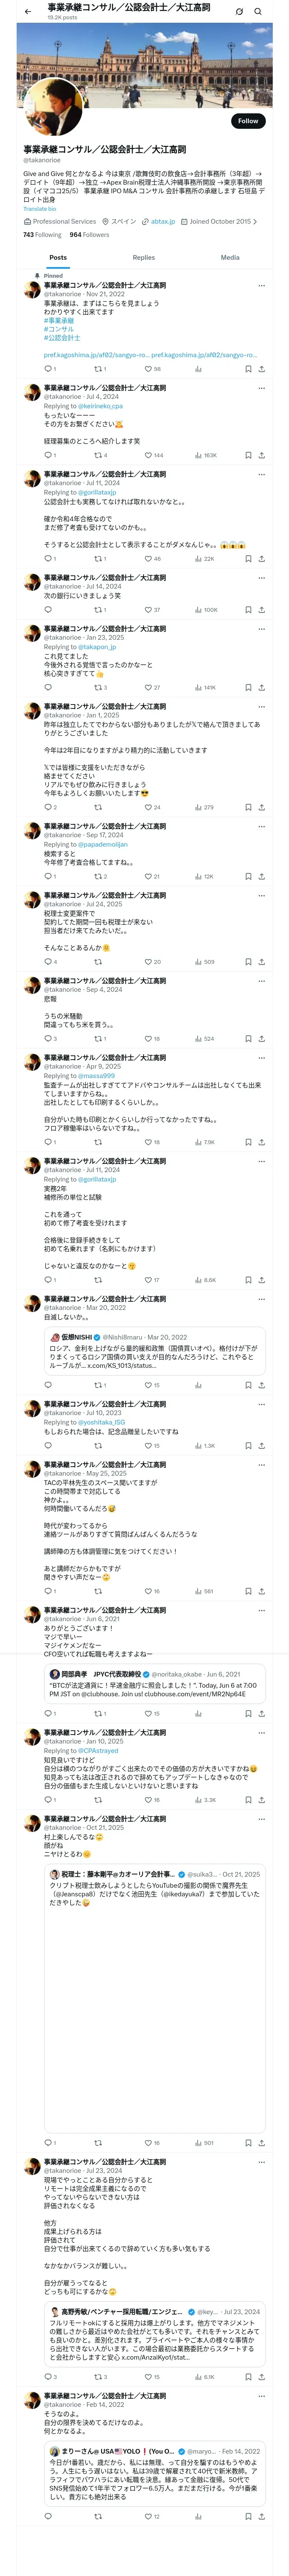Viewport: 289px width, 2576px height.
Task: Expand the Joined October 2015 chevron
Action: pyautogui.click(x=255, y=221)
